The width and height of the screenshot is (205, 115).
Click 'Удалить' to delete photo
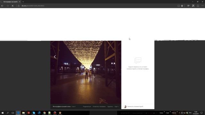point(110,106)
